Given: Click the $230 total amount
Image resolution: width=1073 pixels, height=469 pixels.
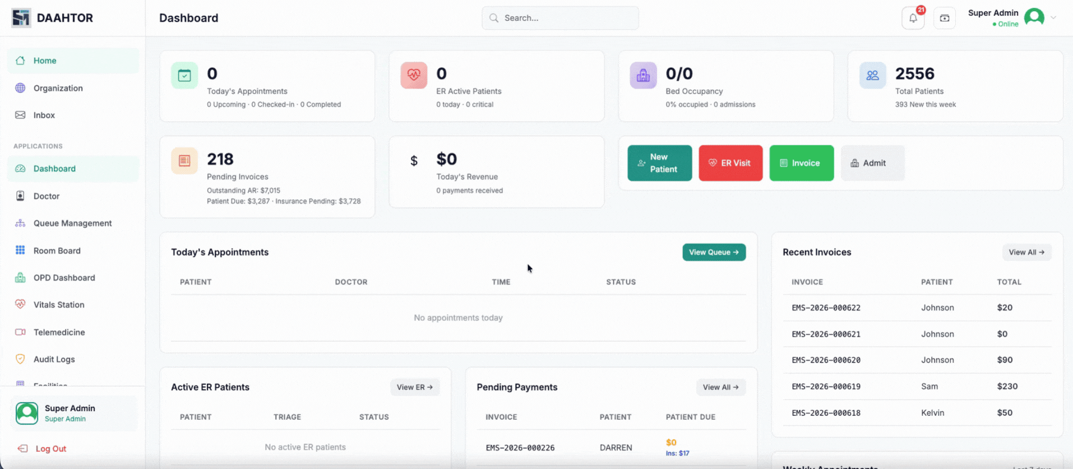Looking at the screenshot, I should (1007, 387).
